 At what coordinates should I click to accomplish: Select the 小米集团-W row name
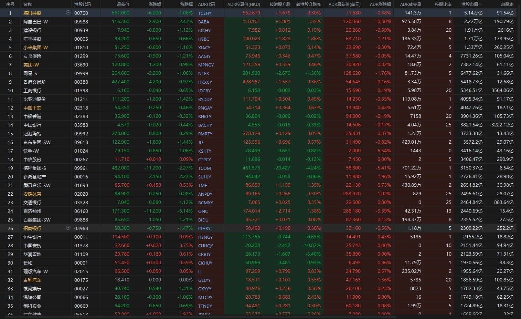tap(35, 48)
